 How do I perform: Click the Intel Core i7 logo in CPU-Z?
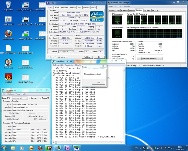click(97, 16)
